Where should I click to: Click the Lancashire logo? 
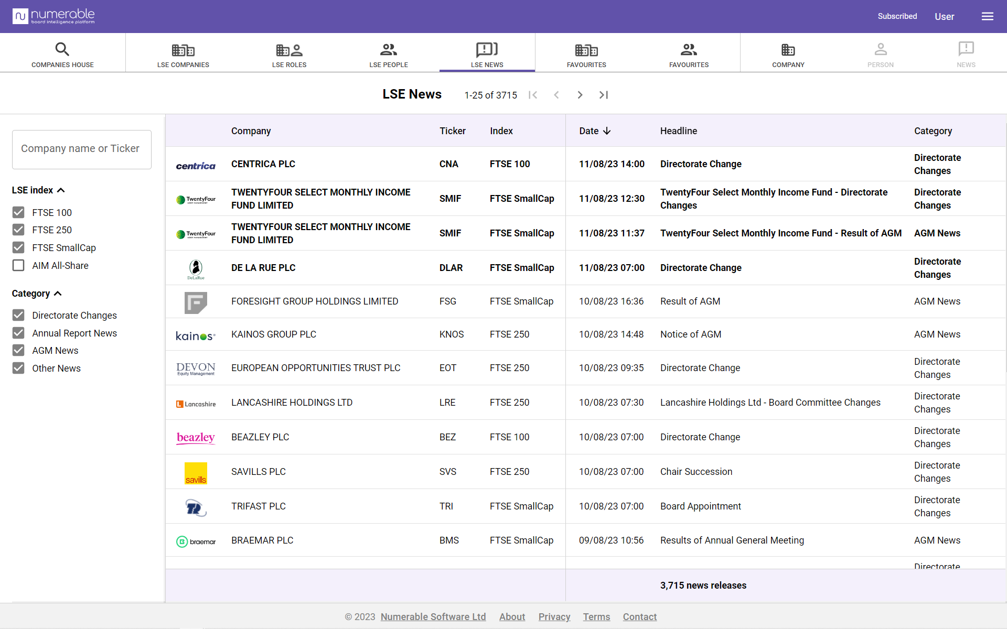tap(196, 404)
